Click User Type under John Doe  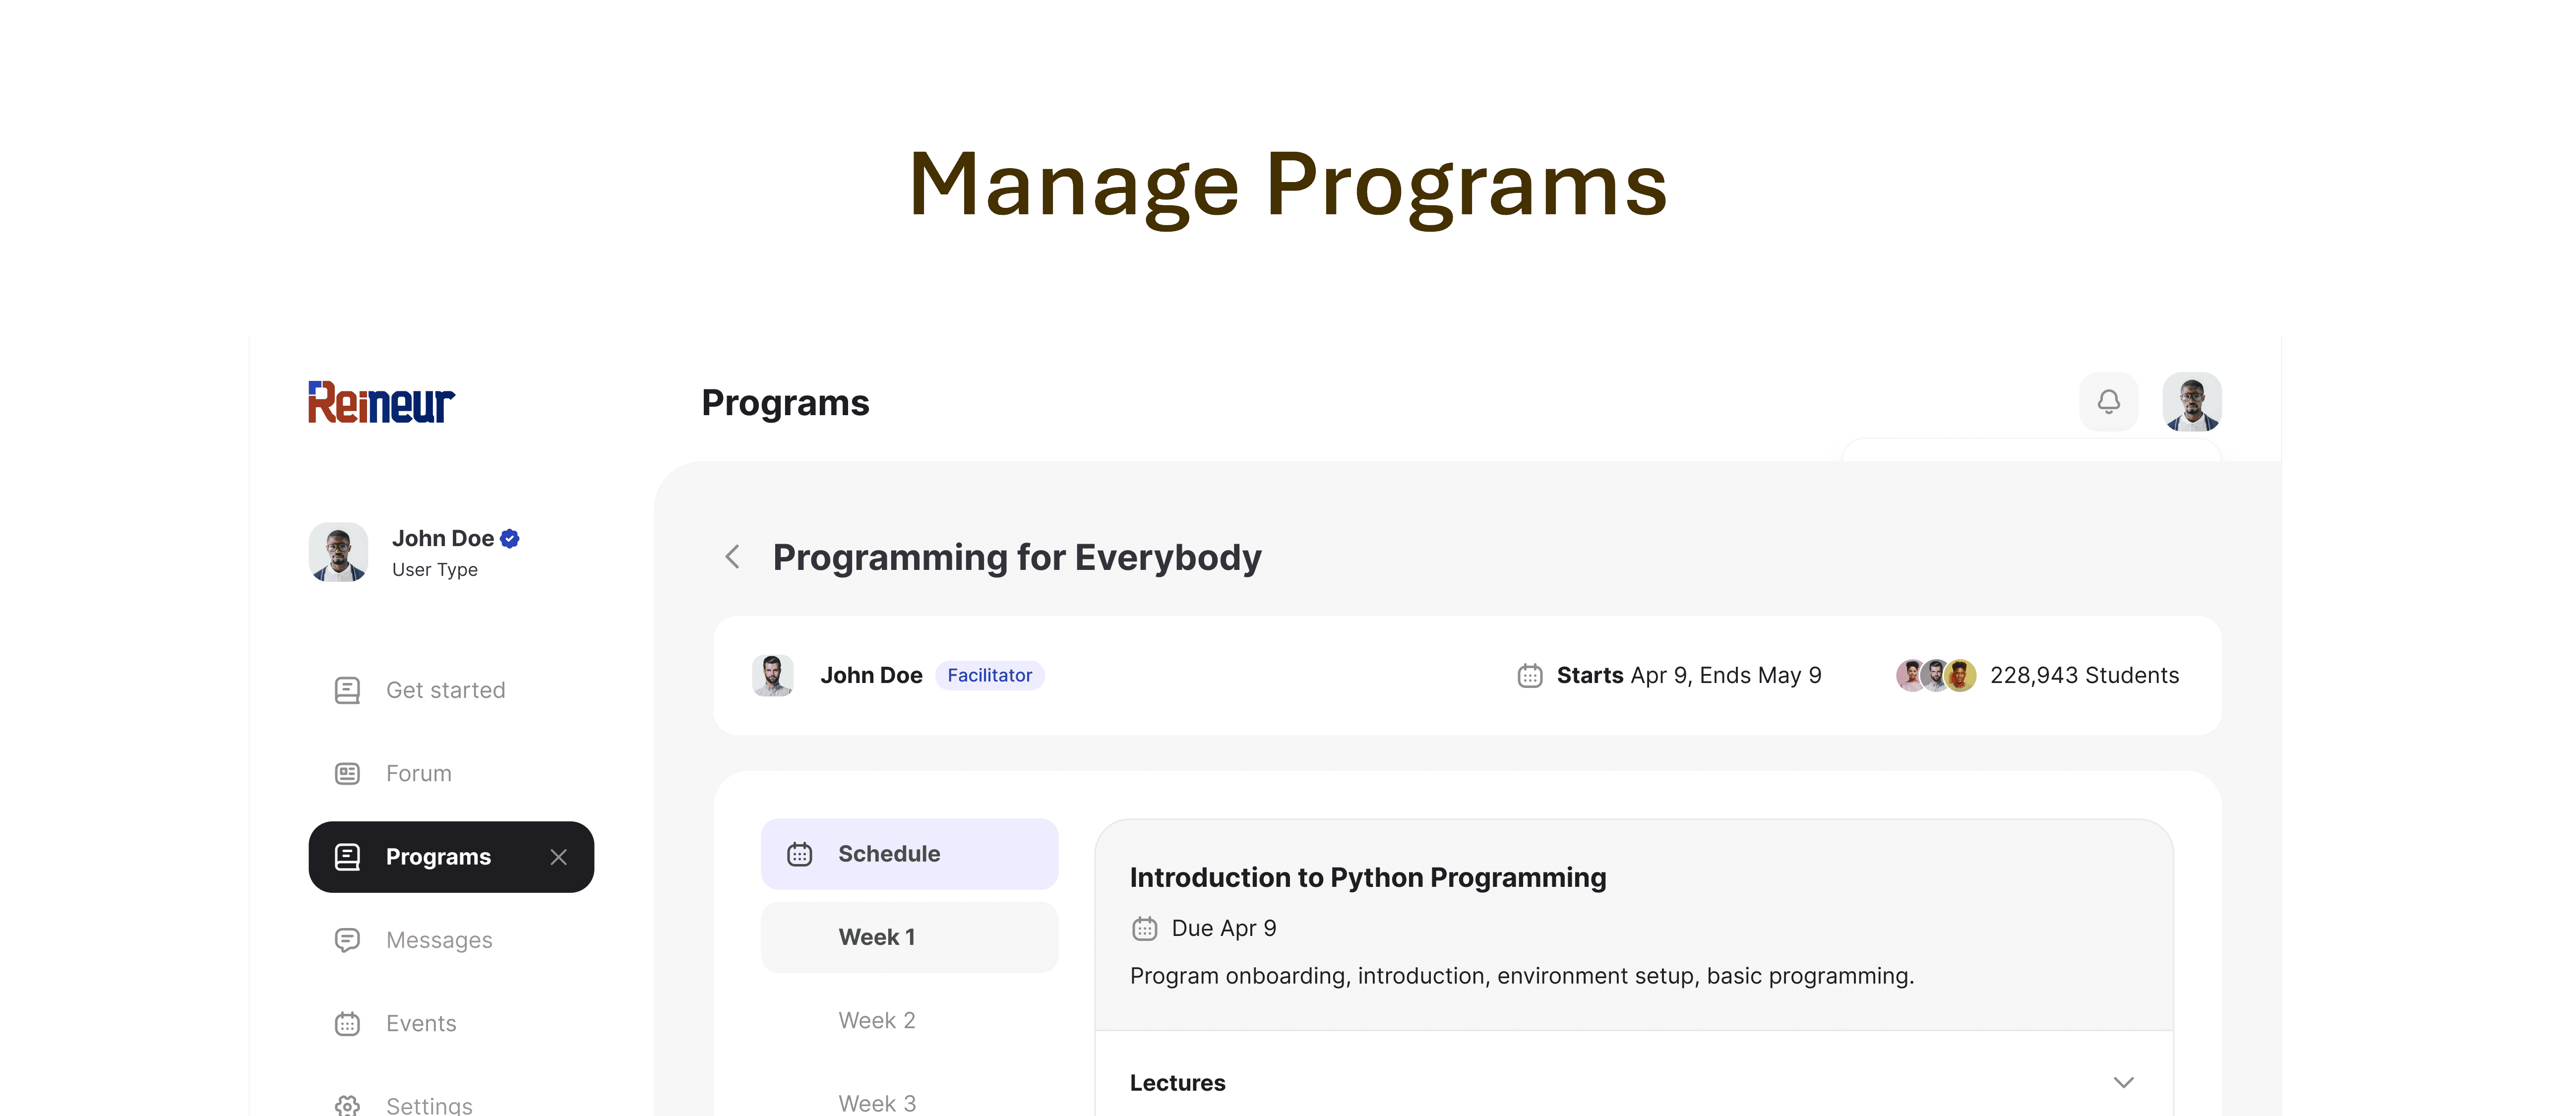[x=434, y=570]
